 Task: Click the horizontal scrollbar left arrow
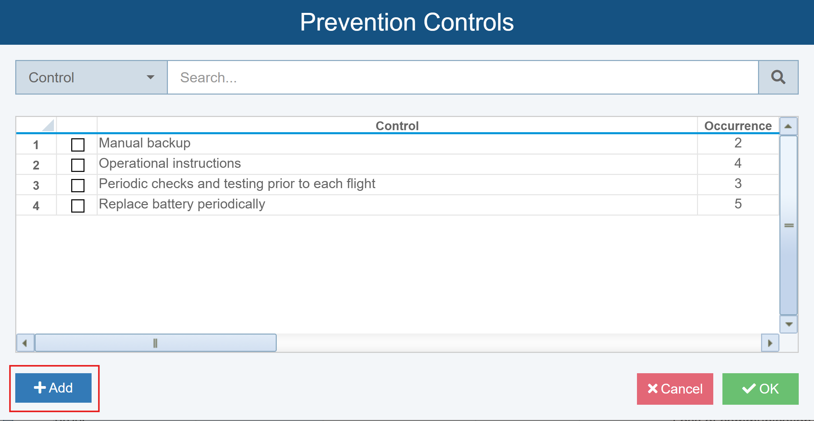pos(25,343)
